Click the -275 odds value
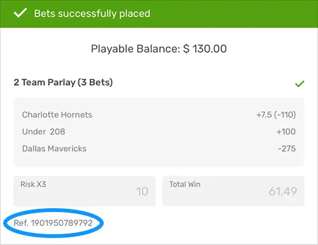Image resolution: width=318 pixels, height=245 pixels. pos(287,149)
